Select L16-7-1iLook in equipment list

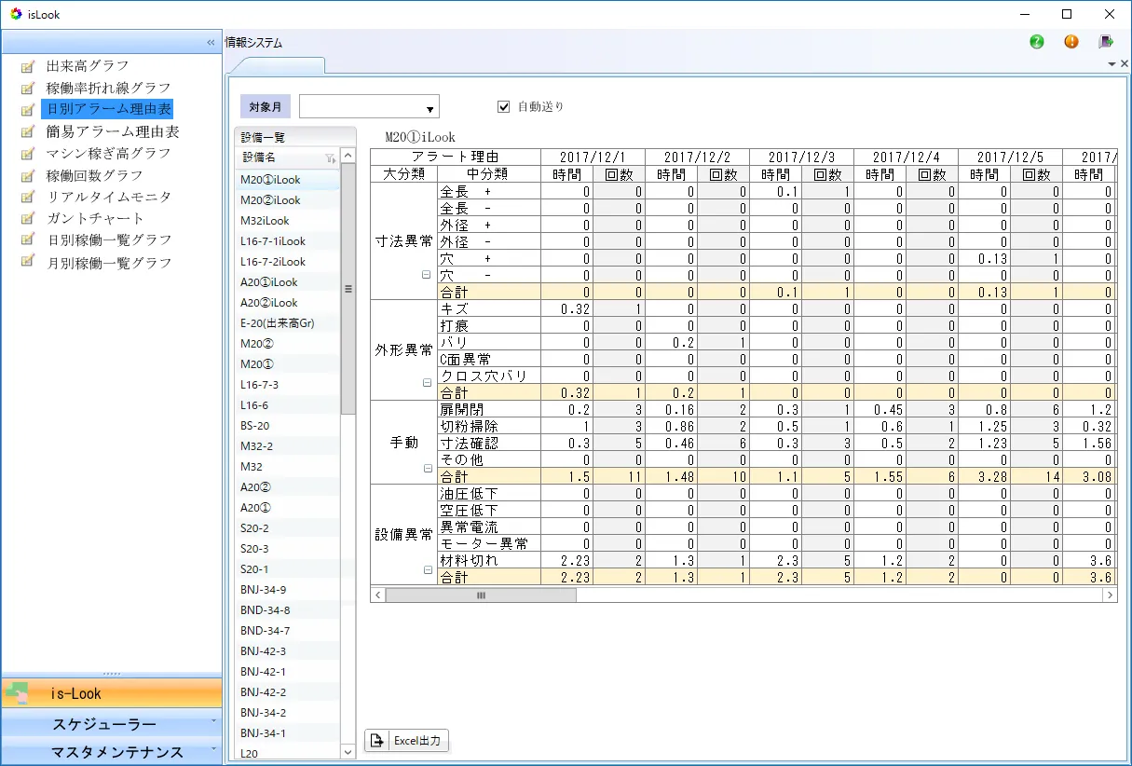pyautogui.click(x=287, y=241)
